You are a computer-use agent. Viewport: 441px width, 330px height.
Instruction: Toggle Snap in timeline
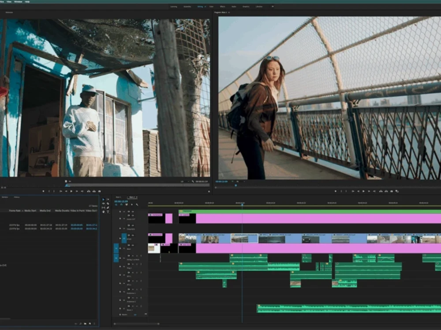point(122,204)
